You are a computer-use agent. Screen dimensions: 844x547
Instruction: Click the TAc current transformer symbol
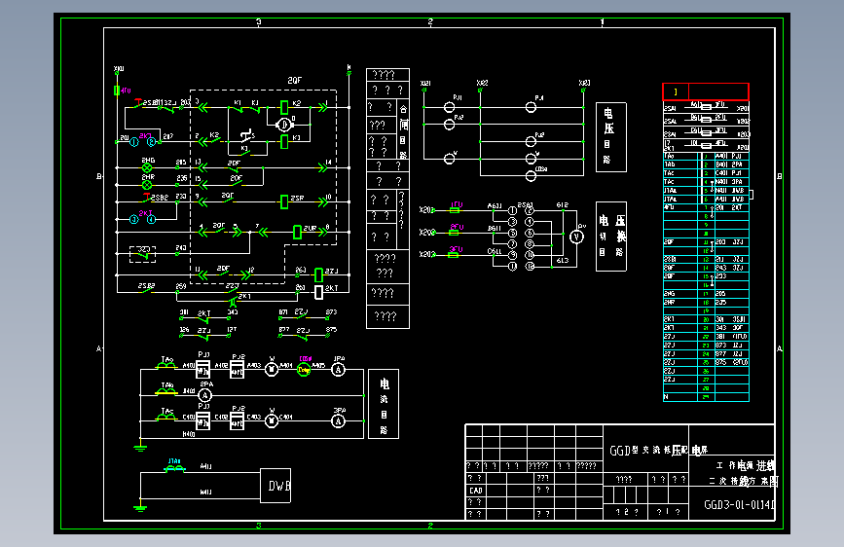click(165, 418)
